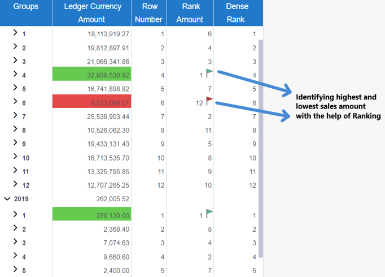Collapse the 2019 group
The width and height of the screenshot is (385, 277).
(x=7, y=199)
